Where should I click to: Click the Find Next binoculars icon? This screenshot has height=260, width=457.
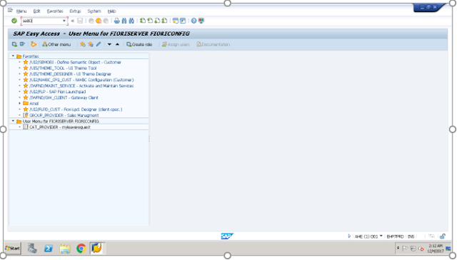click(131, 21)
